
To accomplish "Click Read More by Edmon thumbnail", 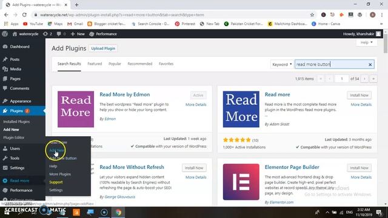I will [76, 109].
